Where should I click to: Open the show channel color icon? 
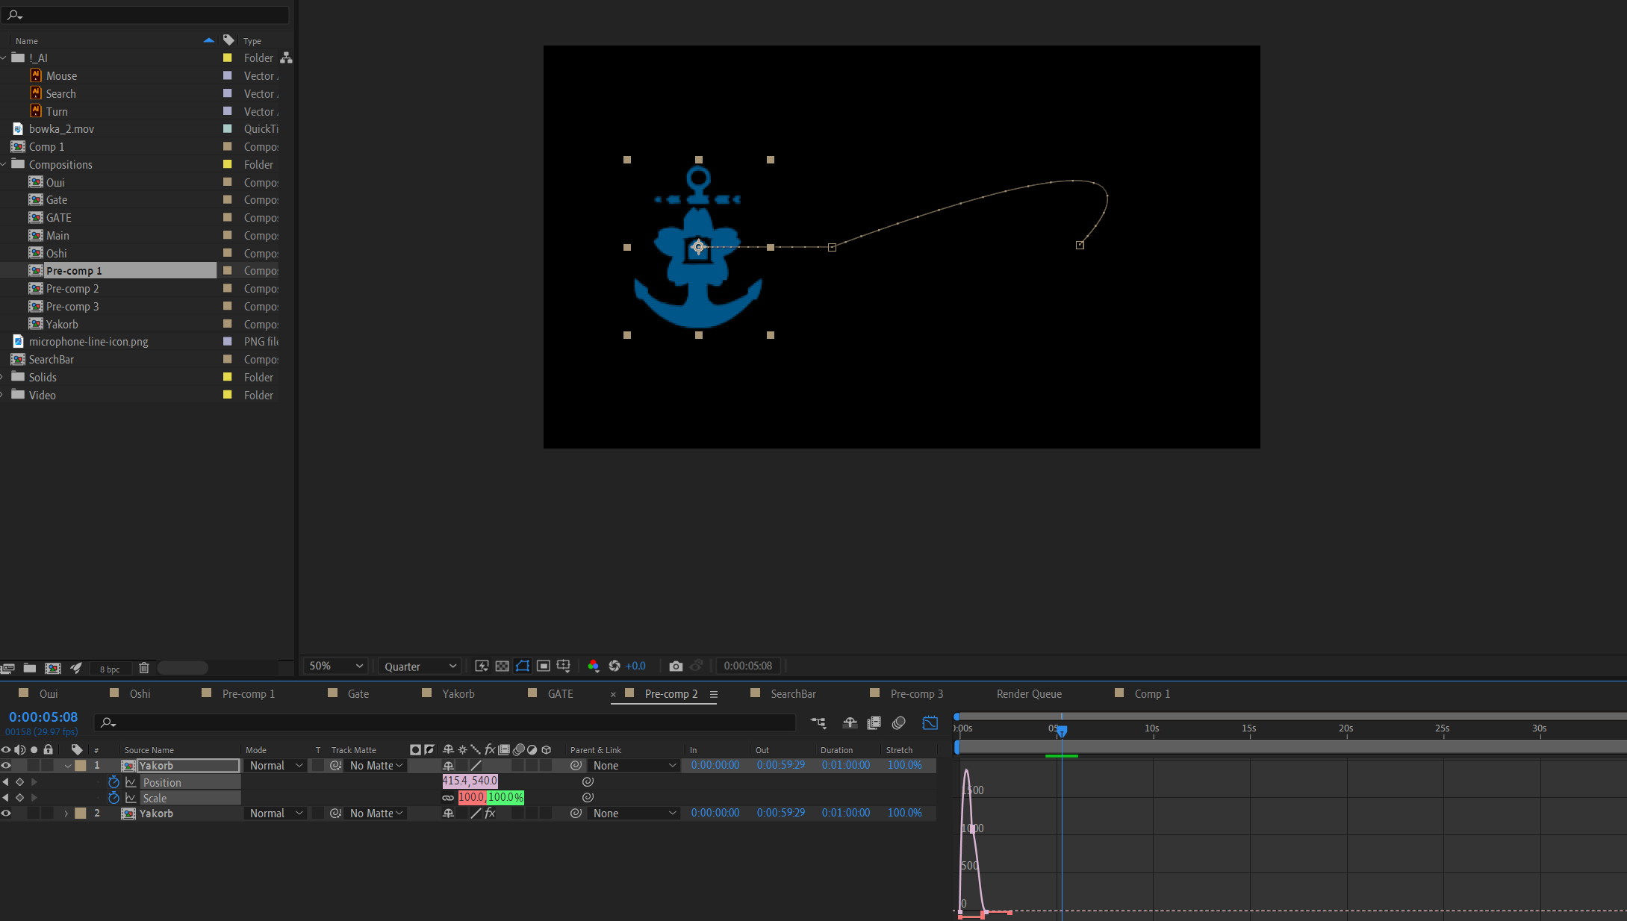[593, 666]
